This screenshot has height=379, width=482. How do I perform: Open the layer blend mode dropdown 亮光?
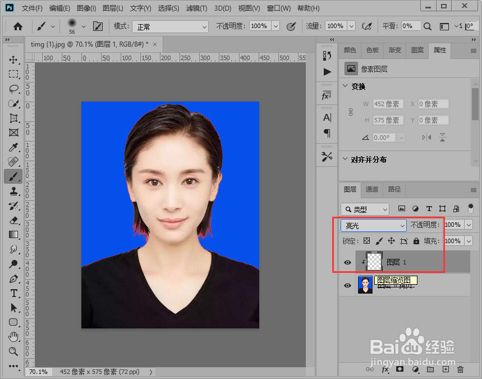point(374,226)
